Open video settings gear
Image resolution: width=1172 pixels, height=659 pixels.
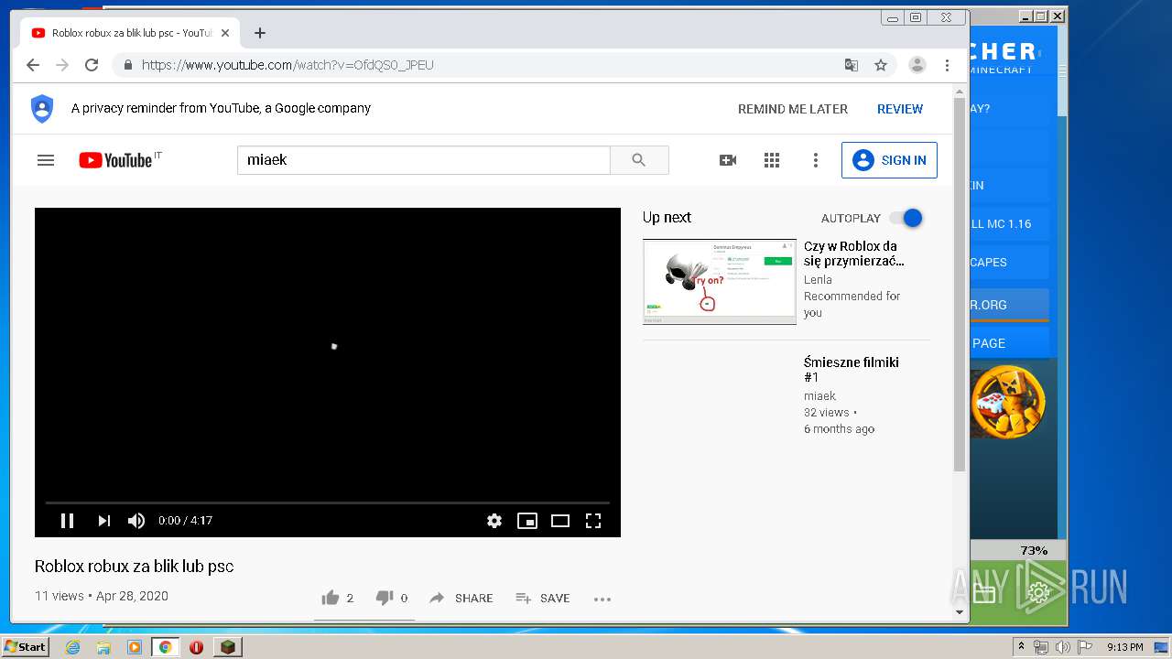494,521
